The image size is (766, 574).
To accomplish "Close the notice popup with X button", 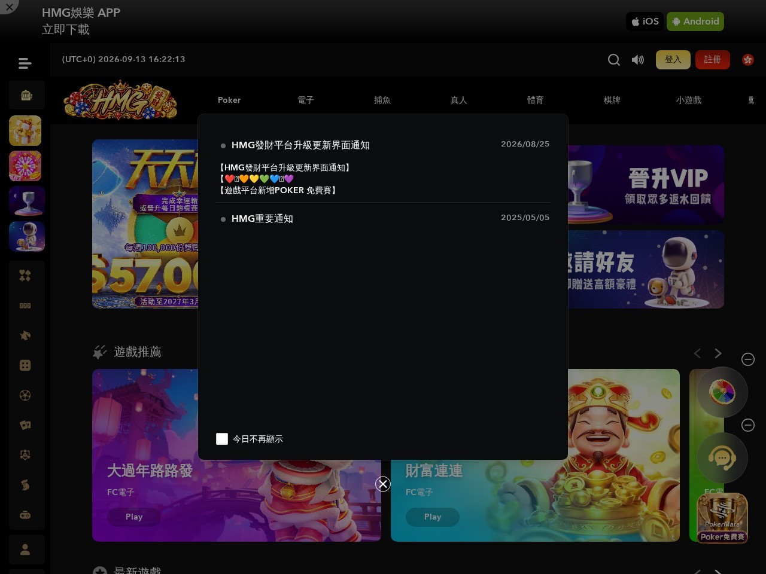I will (383, 484).
